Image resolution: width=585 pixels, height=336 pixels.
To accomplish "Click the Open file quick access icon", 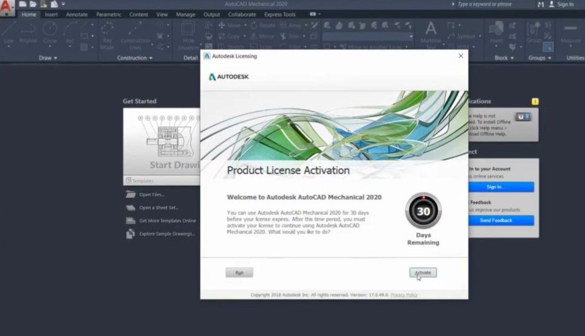I will coord(33,4).
